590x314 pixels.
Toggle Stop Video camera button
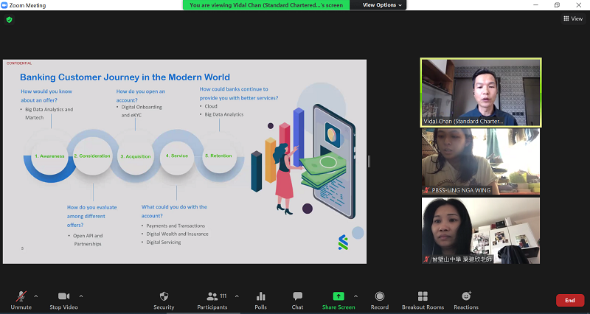pyautogui.click(x=65, y=296)
